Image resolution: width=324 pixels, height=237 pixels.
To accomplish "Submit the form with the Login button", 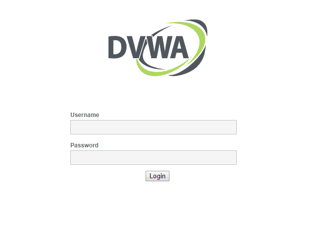I will (x=158, y=176).
